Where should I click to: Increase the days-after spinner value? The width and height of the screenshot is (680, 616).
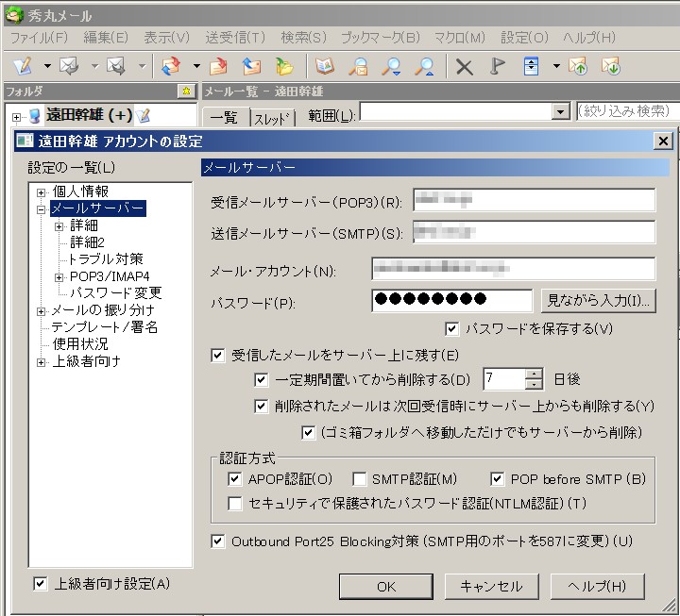(534, 374)
